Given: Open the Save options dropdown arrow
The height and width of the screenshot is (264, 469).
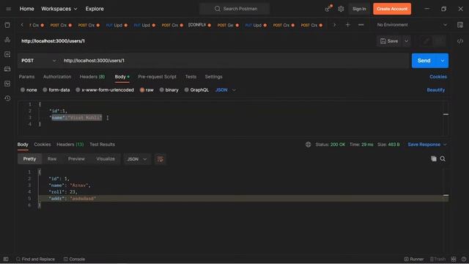Looking at the screenshot, I should (x=407, y=41).
